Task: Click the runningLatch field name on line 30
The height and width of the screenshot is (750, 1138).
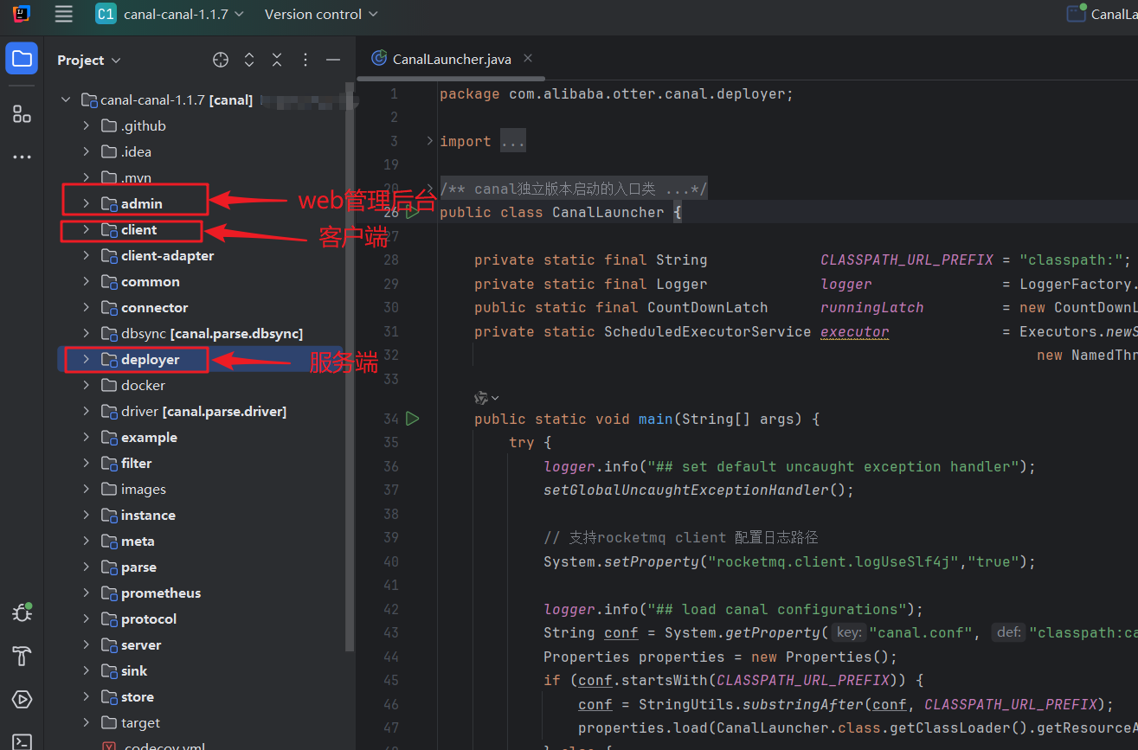Action: [x=872, y=307]
